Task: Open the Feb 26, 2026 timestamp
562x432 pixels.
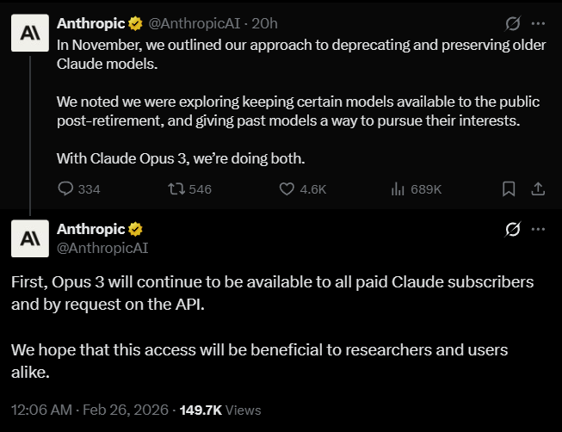Action: [x=126, y=410]
